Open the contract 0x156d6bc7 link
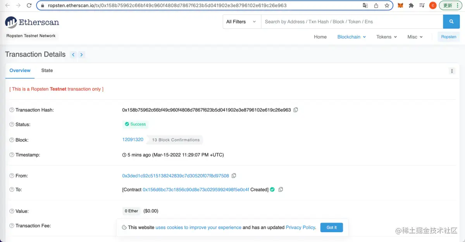The image size is (465, 242). (196, 190)
